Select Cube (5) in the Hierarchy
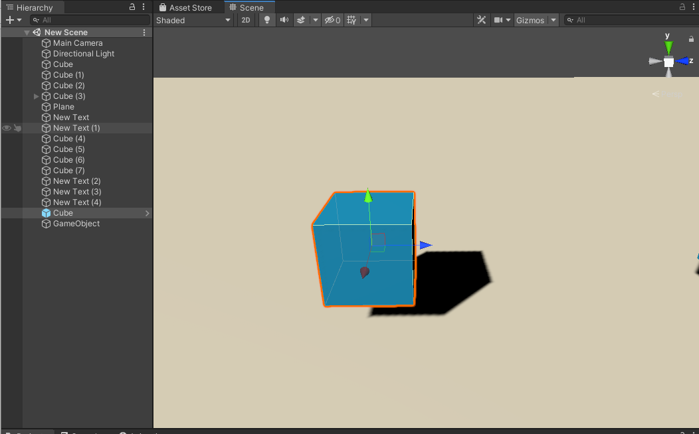699x434 pixels. pyautogui.click(x=69, y=149)
